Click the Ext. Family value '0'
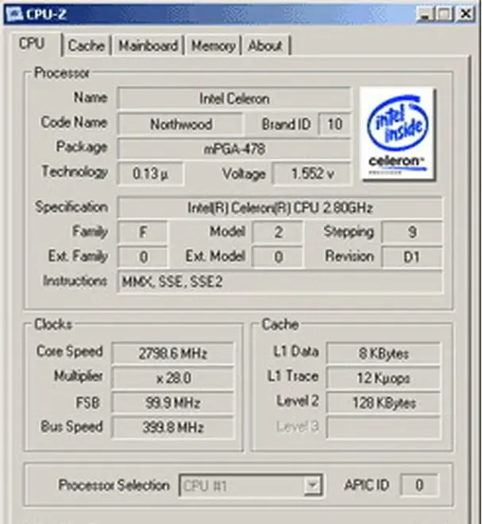The height and width of the screenshot is (524, 482). coord(143,256)
